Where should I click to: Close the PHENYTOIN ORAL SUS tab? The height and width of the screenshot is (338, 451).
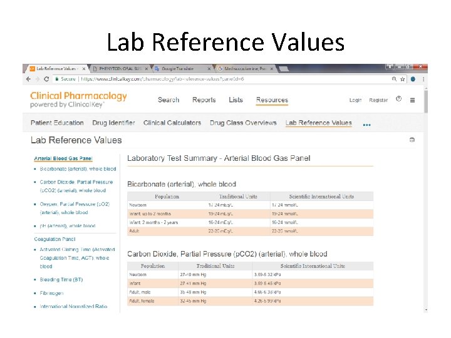coord(147,69)
